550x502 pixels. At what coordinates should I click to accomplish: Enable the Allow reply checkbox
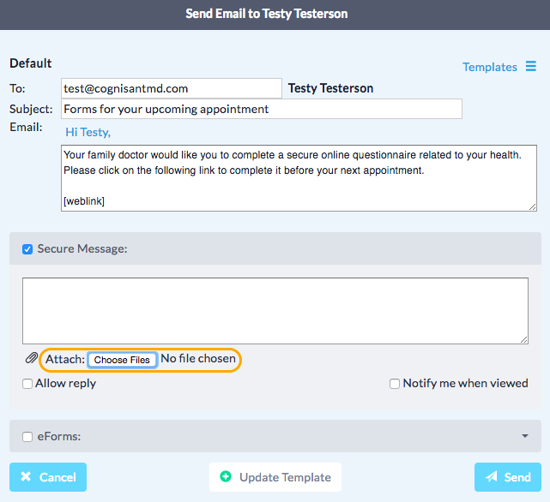point(27,384)
